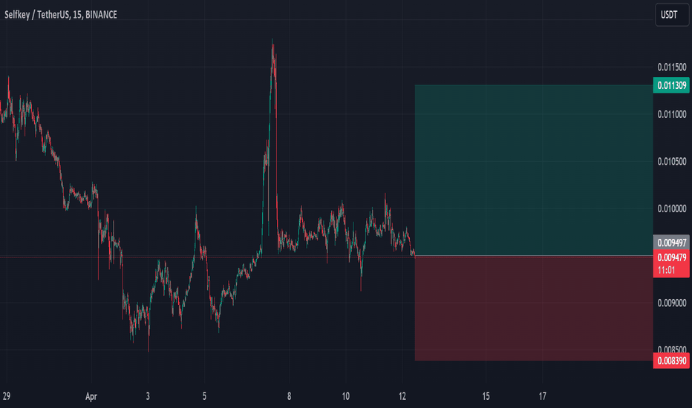
Task: Click the date 15 on the time axis
Action: (x=486, y=396)
